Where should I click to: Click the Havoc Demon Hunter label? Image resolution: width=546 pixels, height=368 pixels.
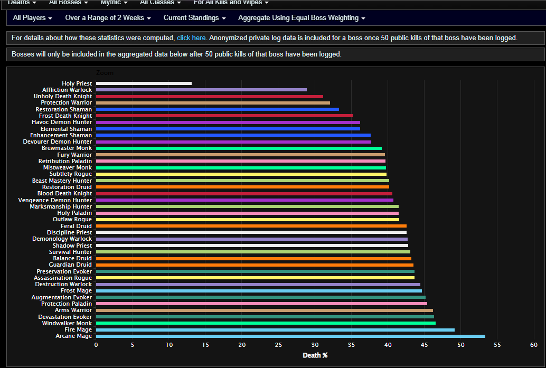[62, 122]
